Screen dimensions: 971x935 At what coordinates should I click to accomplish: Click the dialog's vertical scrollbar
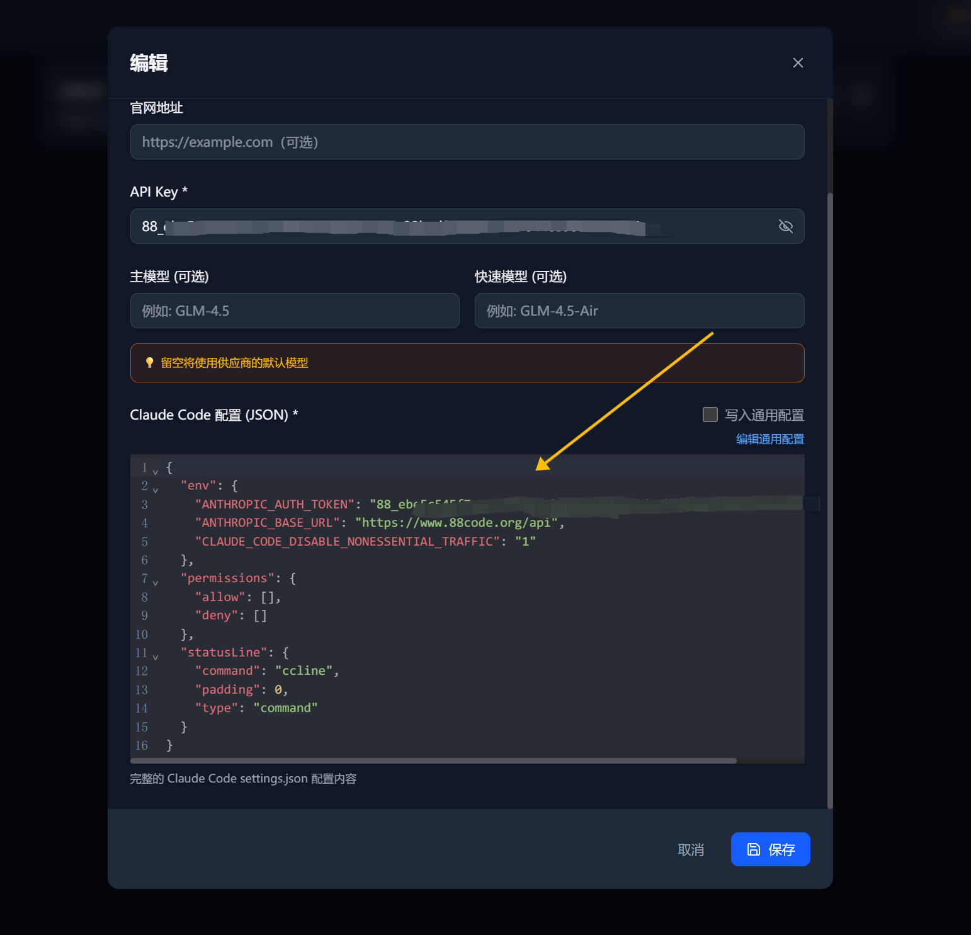[x=829, y=498]
